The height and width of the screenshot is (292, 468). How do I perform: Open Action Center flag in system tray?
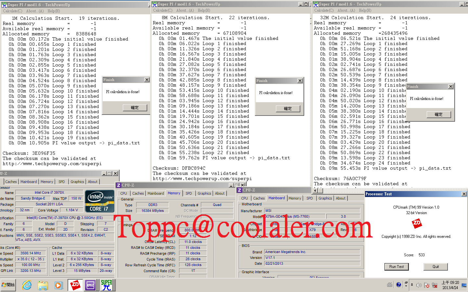(426, 285)
